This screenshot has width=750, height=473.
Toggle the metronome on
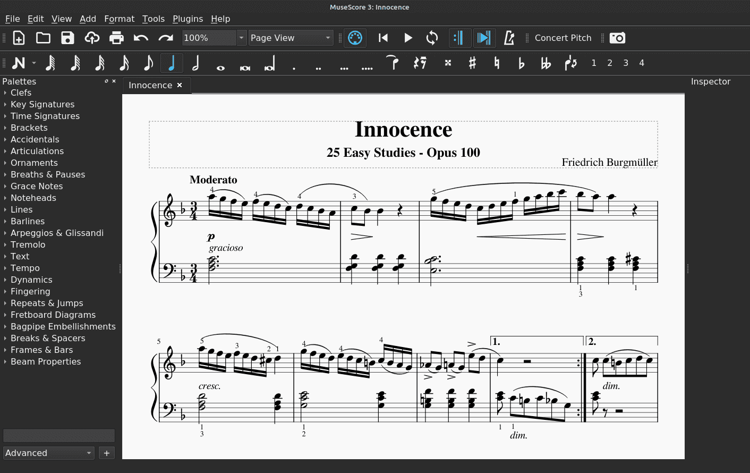(x=509, y=38)
